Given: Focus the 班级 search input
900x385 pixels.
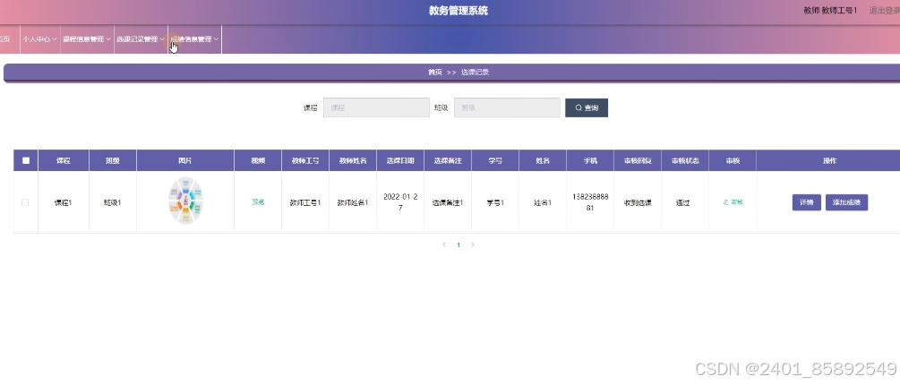Looking at the screenshot, I should (x=507, y=107).
